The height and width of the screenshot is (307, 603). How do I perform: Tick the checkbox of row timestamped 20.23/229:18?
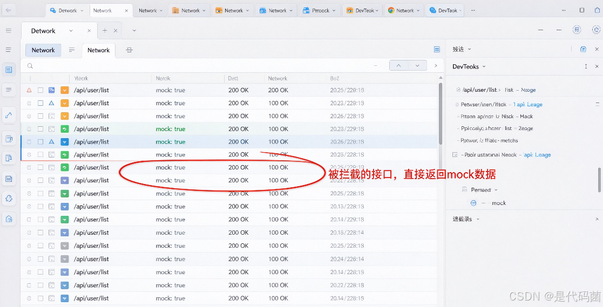pyautogui.click(x=40, y=129)
